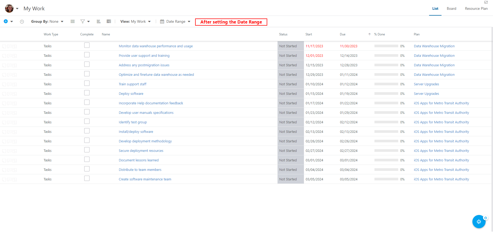Open details icon for Create software maintenance team row
The width and height of the screenshot is (493, 234).
point(15,179)
